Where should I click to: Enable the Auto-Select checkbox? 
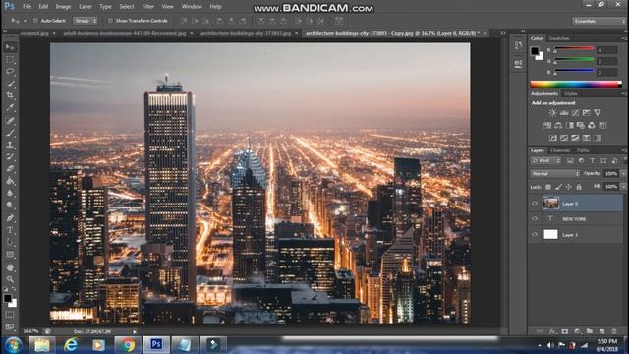(x=35, y=21)
